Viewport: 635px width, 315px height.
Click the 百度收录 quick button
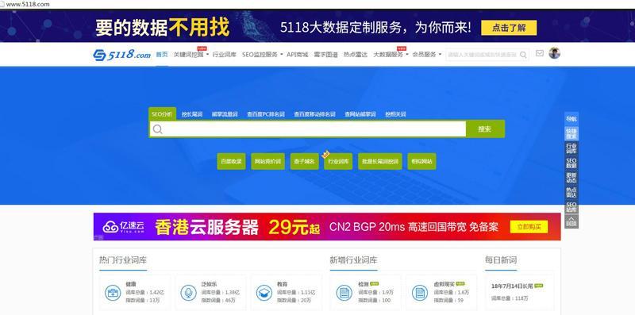click(x=231, y=161)
